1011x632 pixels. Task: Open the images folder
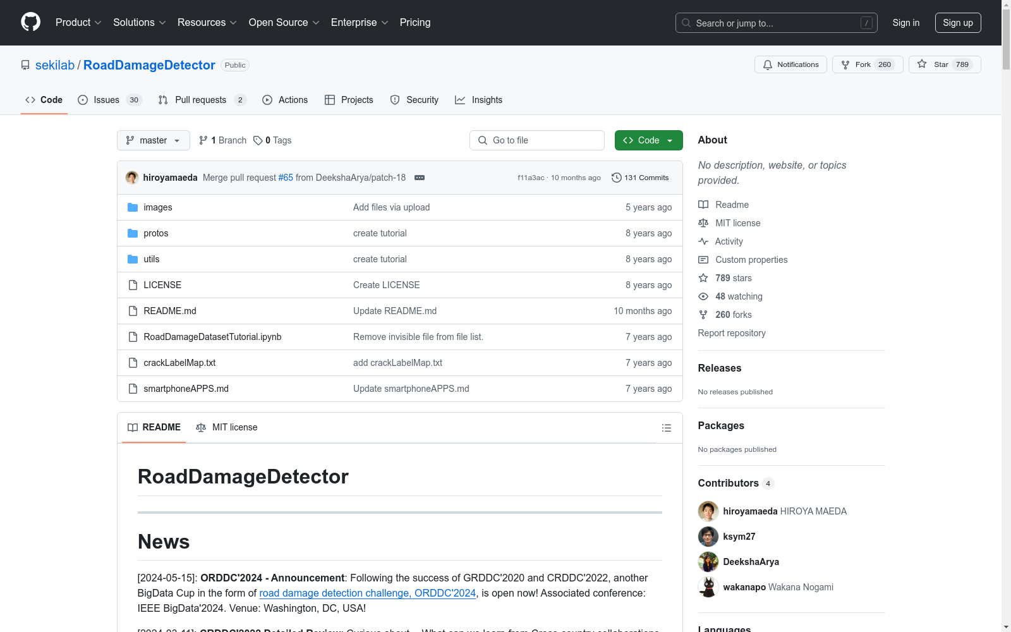[x=158, y=207]
